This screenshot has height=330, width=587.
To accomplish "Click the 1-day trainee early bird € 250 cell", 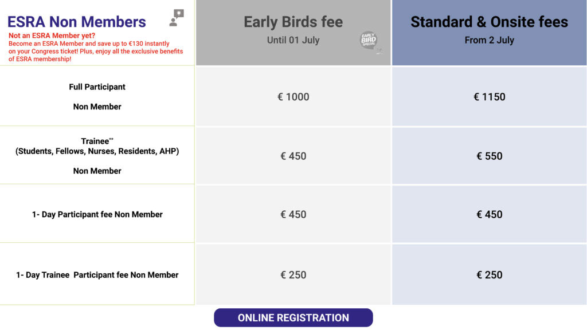I will (293, 275).
